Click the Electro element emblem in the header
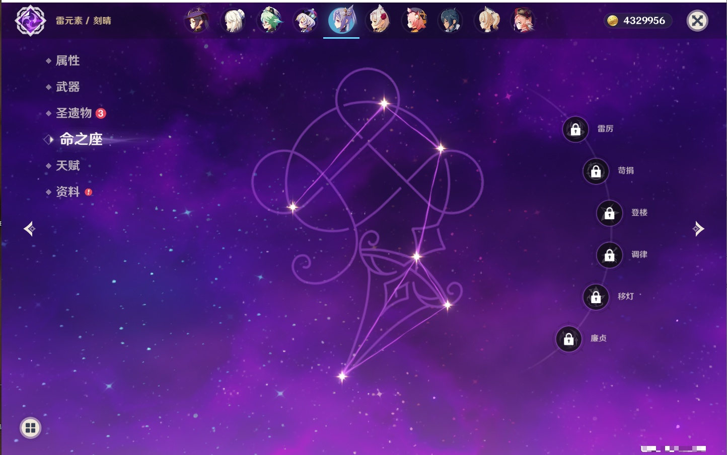Image resolution: width=727 pixels, height=455 pixels. coord(30,21)
